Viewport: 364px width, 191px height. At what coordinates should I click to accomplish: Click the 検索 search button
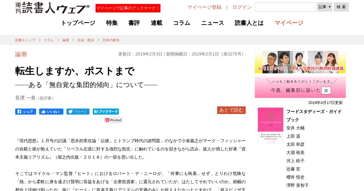tap(341, 7)
